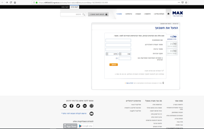The width and height of the screenshot is (204, 129).
Task: Click the App Store download button
Action: [70, 126]
